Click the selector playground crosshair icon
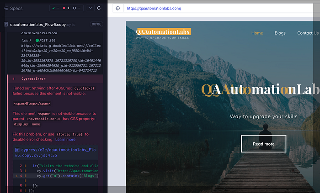This screenshot has height=193, width=320. (x=118, y=8)
